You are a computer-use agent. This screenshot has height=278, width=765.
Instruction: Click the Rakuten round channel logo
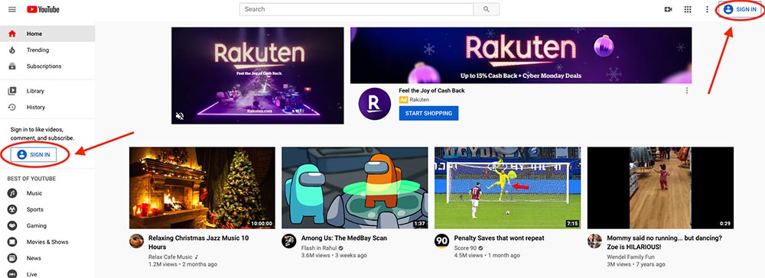375,104
